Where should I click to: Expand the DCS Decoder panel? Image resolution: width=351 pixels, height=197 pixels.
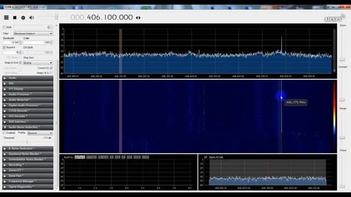click(28, 116)
